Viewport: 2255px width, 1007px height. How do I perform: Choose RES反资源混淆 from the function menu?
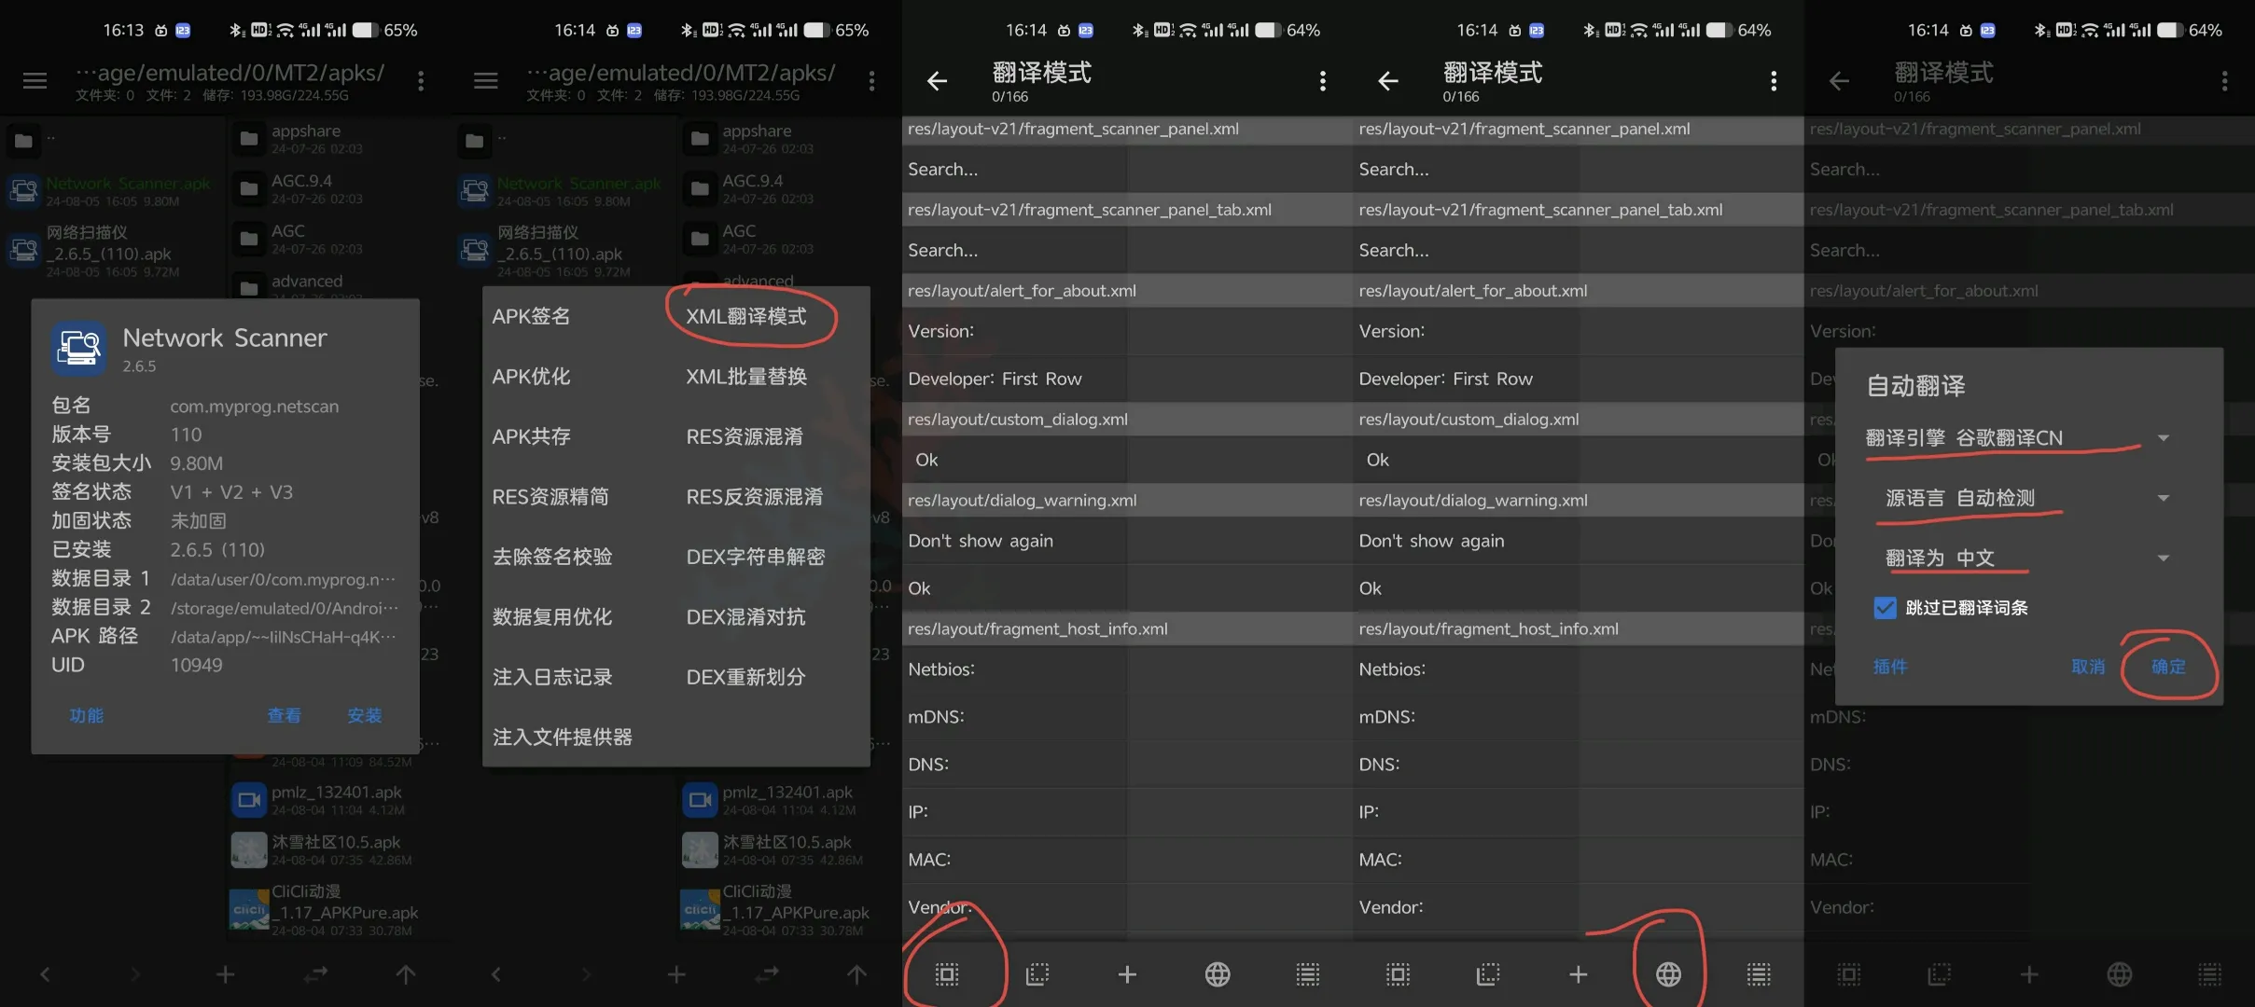(x=755, y=496)
